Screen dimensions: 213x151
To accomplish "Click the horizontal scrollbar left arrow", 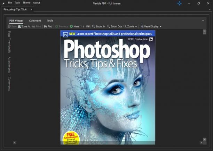I will (15, 143).
